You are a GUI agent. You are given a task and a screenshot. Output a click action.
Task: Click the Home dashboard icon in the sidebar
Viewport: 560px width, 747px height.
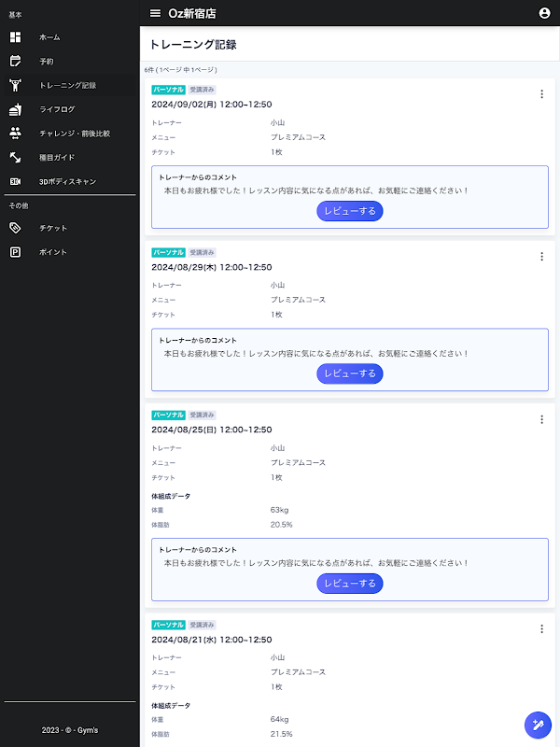click(15, 36)
